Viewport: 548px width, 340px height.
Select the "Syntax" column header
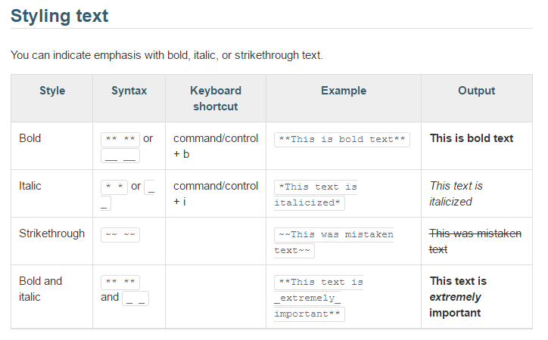click(129, 91)
